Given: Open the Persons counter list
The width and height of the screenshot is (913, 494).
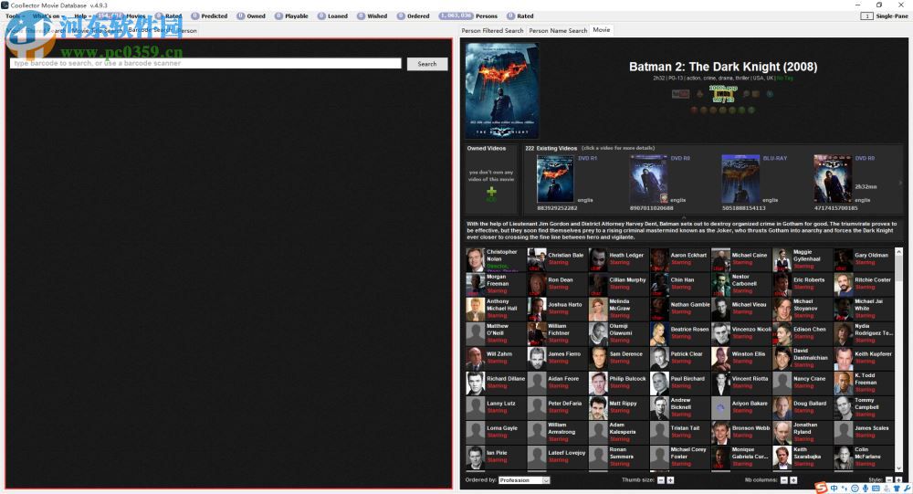Looking at the screenshot, I should click(x=468, y=16).
